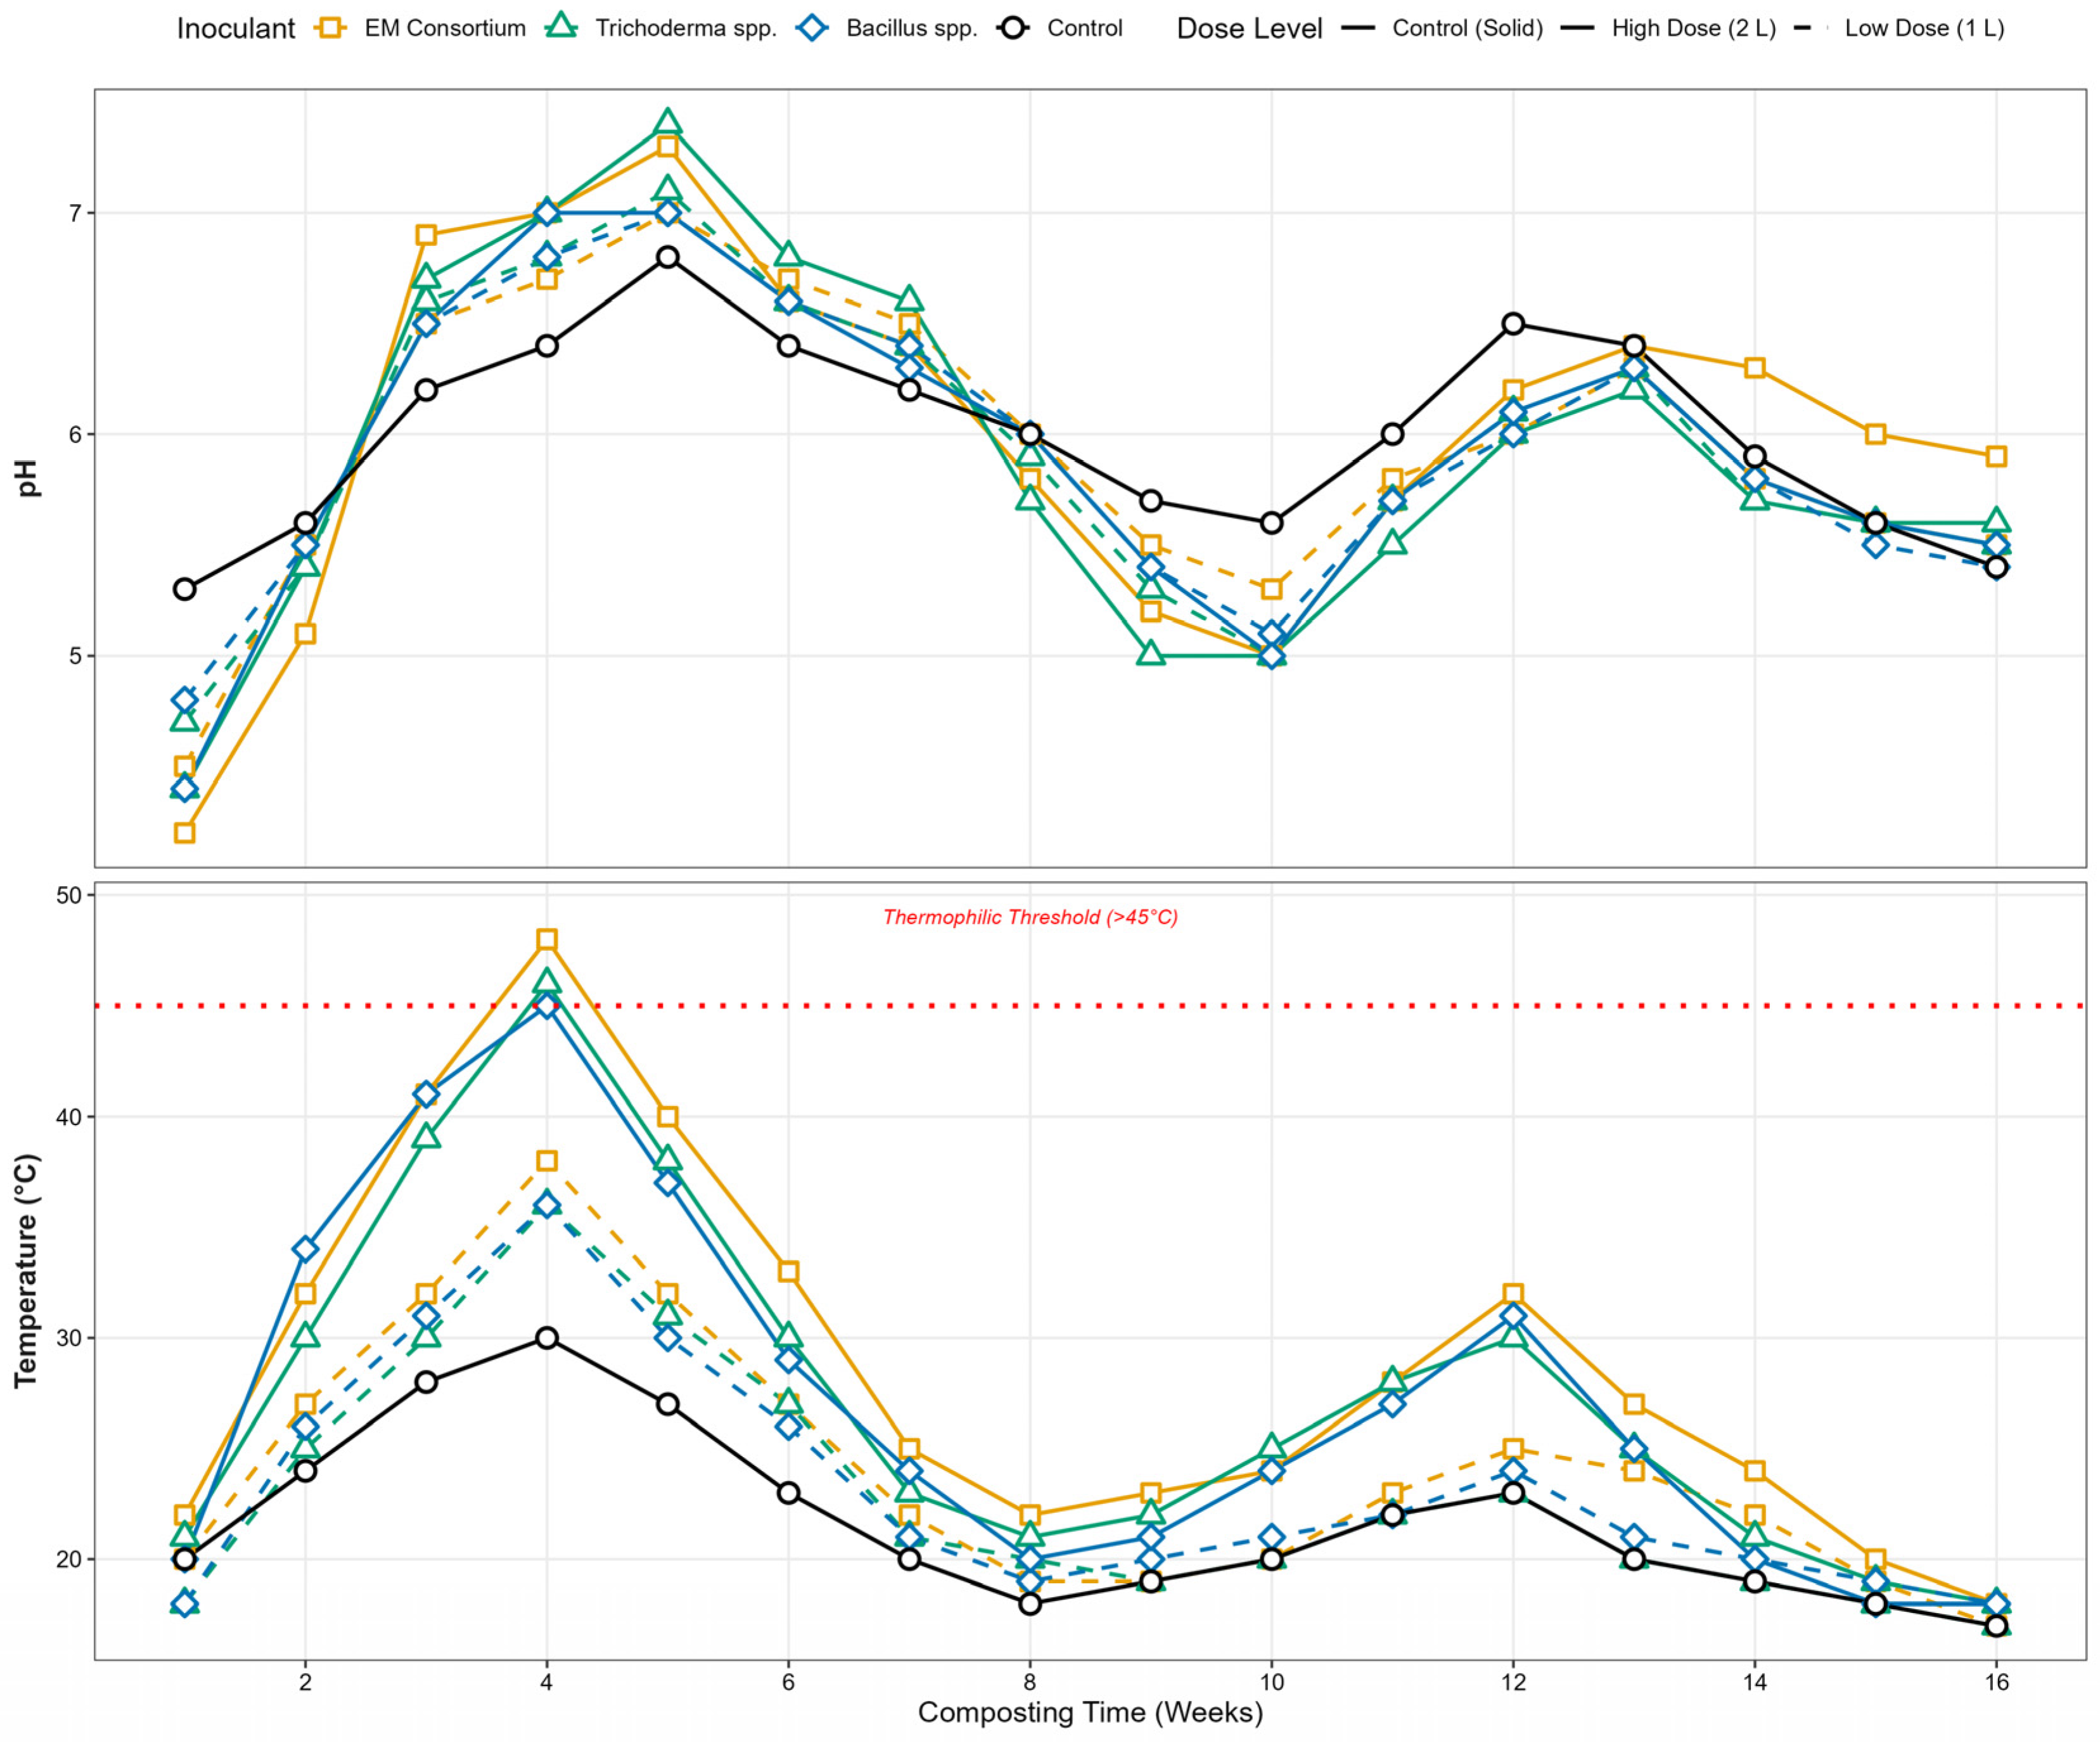
Task: Click the Thermophilic Threshold red text label
Action: pos(1030,917)
